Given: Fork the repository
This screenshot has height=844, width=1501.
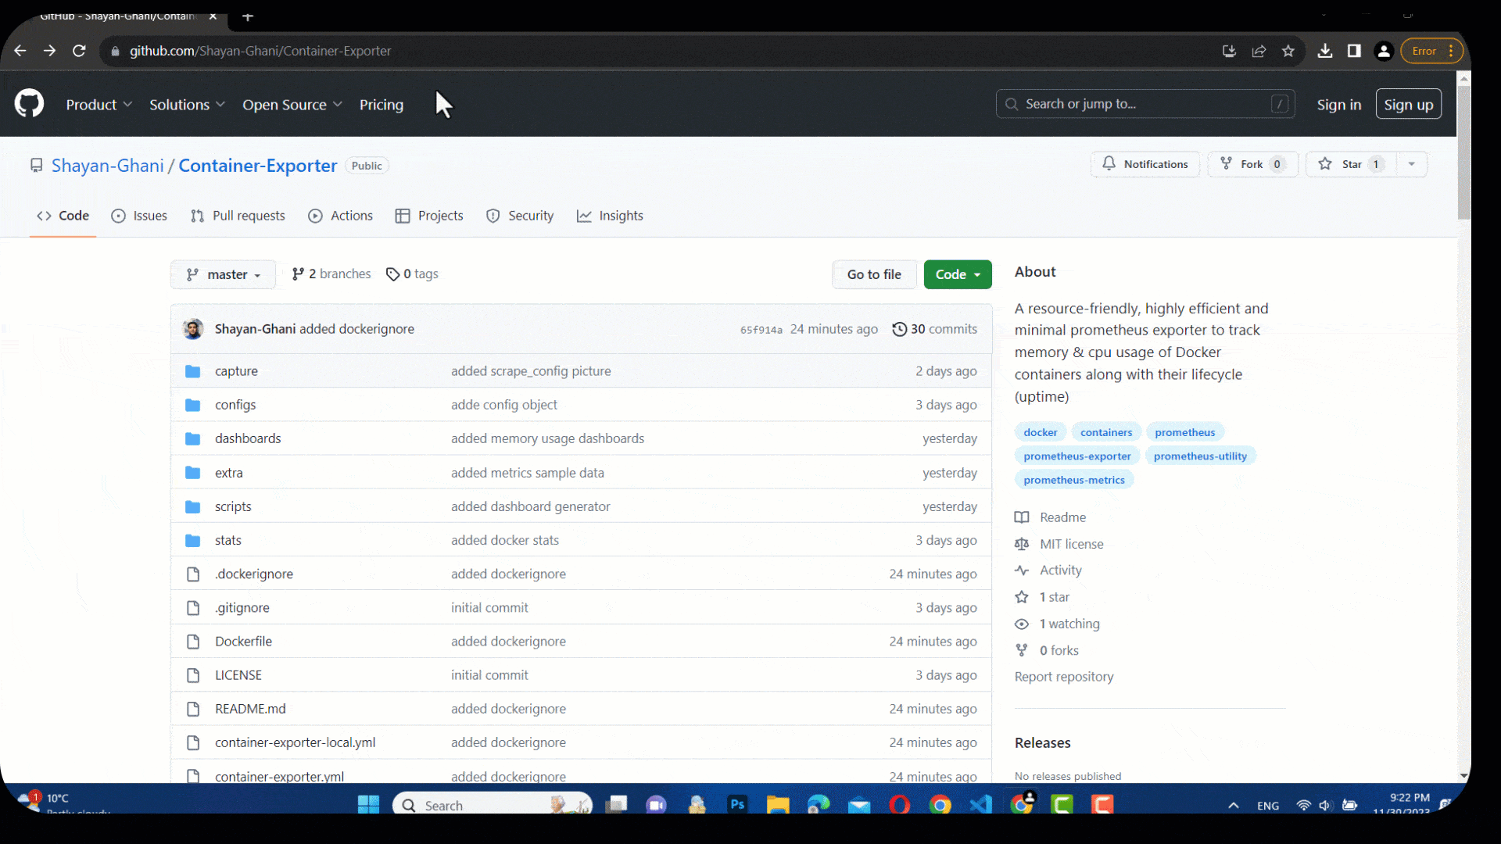Looking at the screenshot, I should click(1252, 164).
